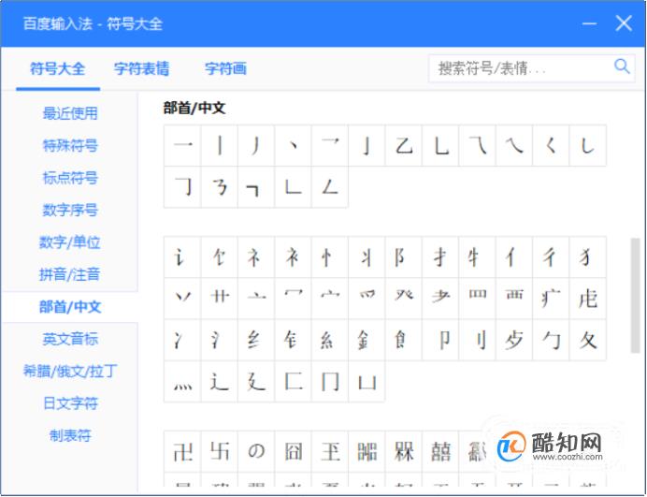
Task: Open the 日文字符 category
Action: (70, 403)
